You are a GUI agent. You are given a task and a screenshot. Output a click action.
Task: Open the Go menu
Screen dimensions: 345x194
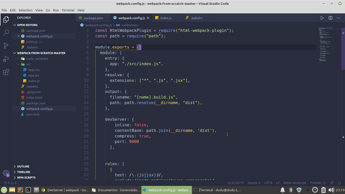48,10
